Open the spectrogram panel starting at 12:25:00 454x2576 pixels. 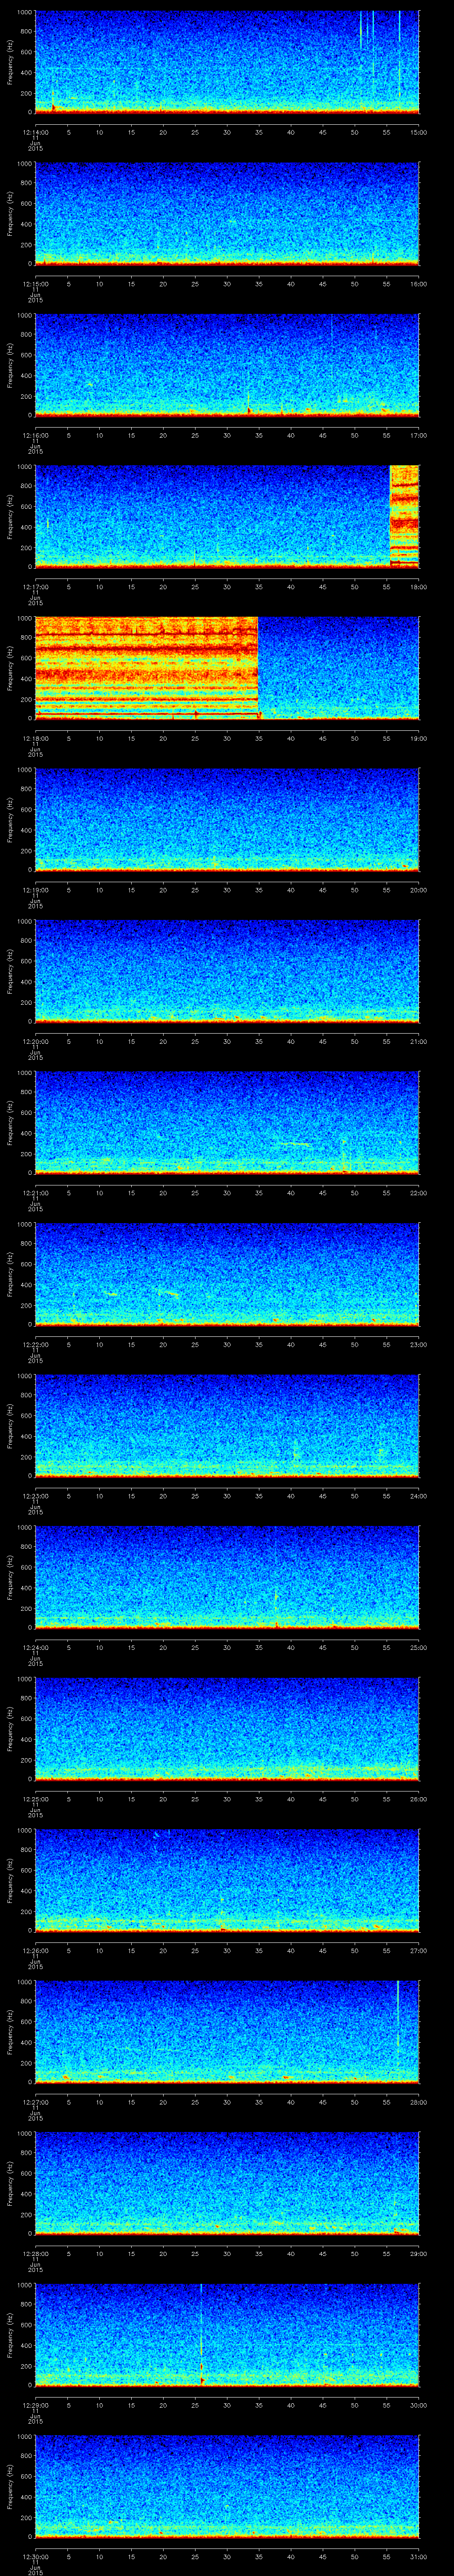[227, 1729]
